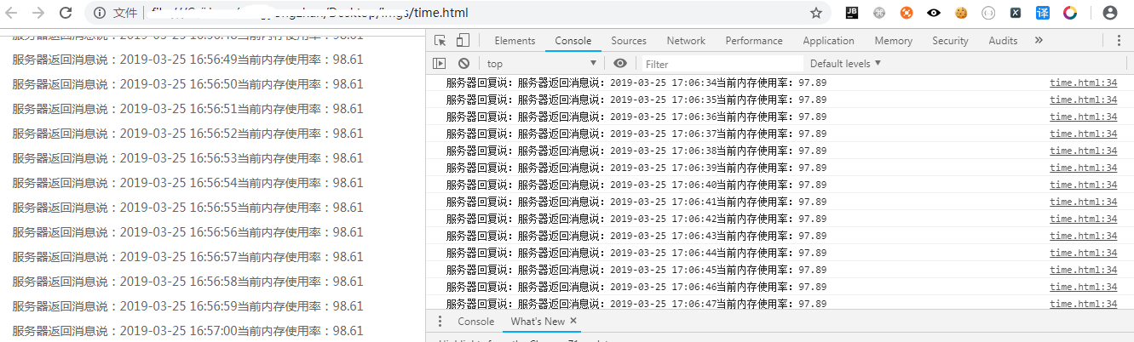Clear the console with the ban icon
The image size is (1134, 342).
(x=463, y=63)
